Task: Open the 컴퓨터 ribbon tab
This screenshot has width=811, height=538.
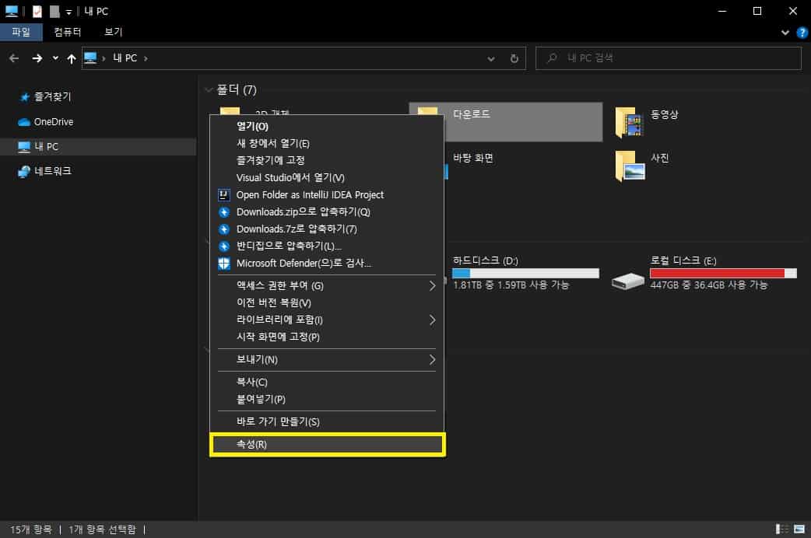Action: (67, 32)
